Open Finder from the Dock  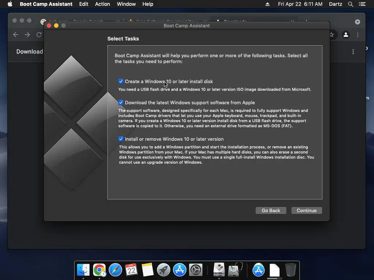pos(83,270)
